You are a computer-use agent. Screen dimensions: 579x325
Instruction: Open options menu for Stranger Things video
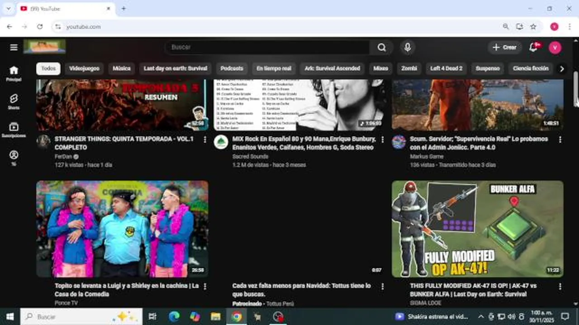[x=205, y=139]
